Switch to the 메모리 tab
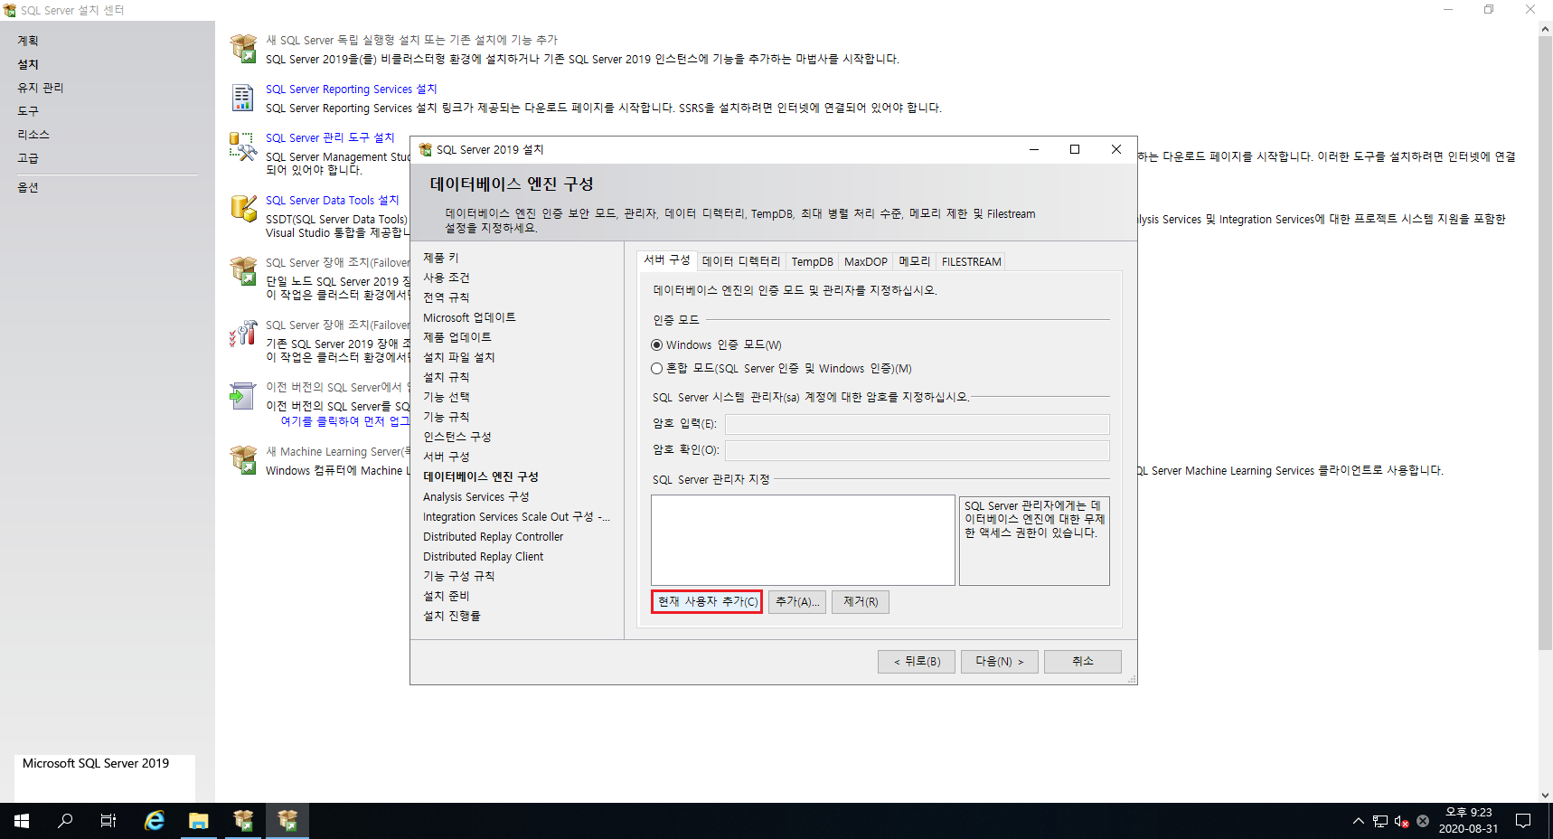Image resolution: width=1553 pixels, height=839 pixels. click(914, 261)
